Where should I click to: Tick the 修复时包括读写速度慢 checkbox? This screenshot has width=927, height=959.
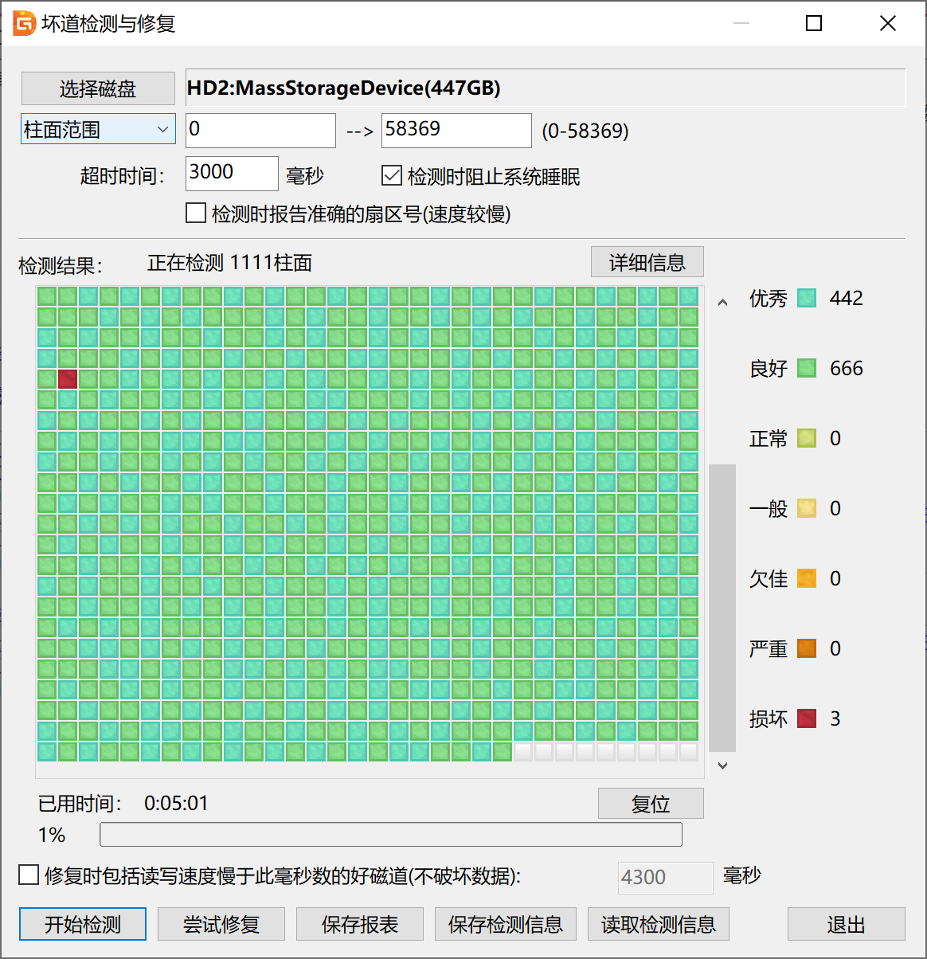click(x=29, y=875)
